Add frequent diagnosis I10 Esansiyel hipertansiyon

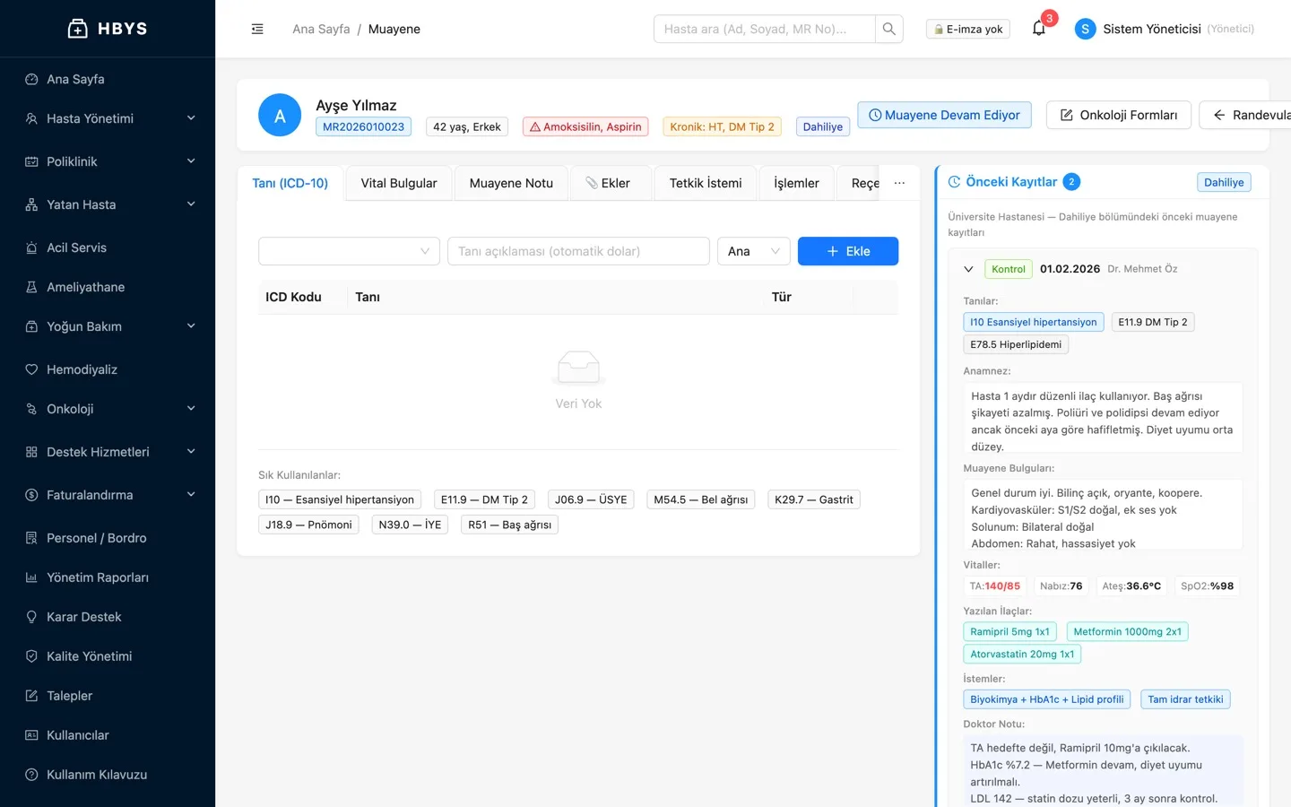pyautogui.click(x=340, y=499)
